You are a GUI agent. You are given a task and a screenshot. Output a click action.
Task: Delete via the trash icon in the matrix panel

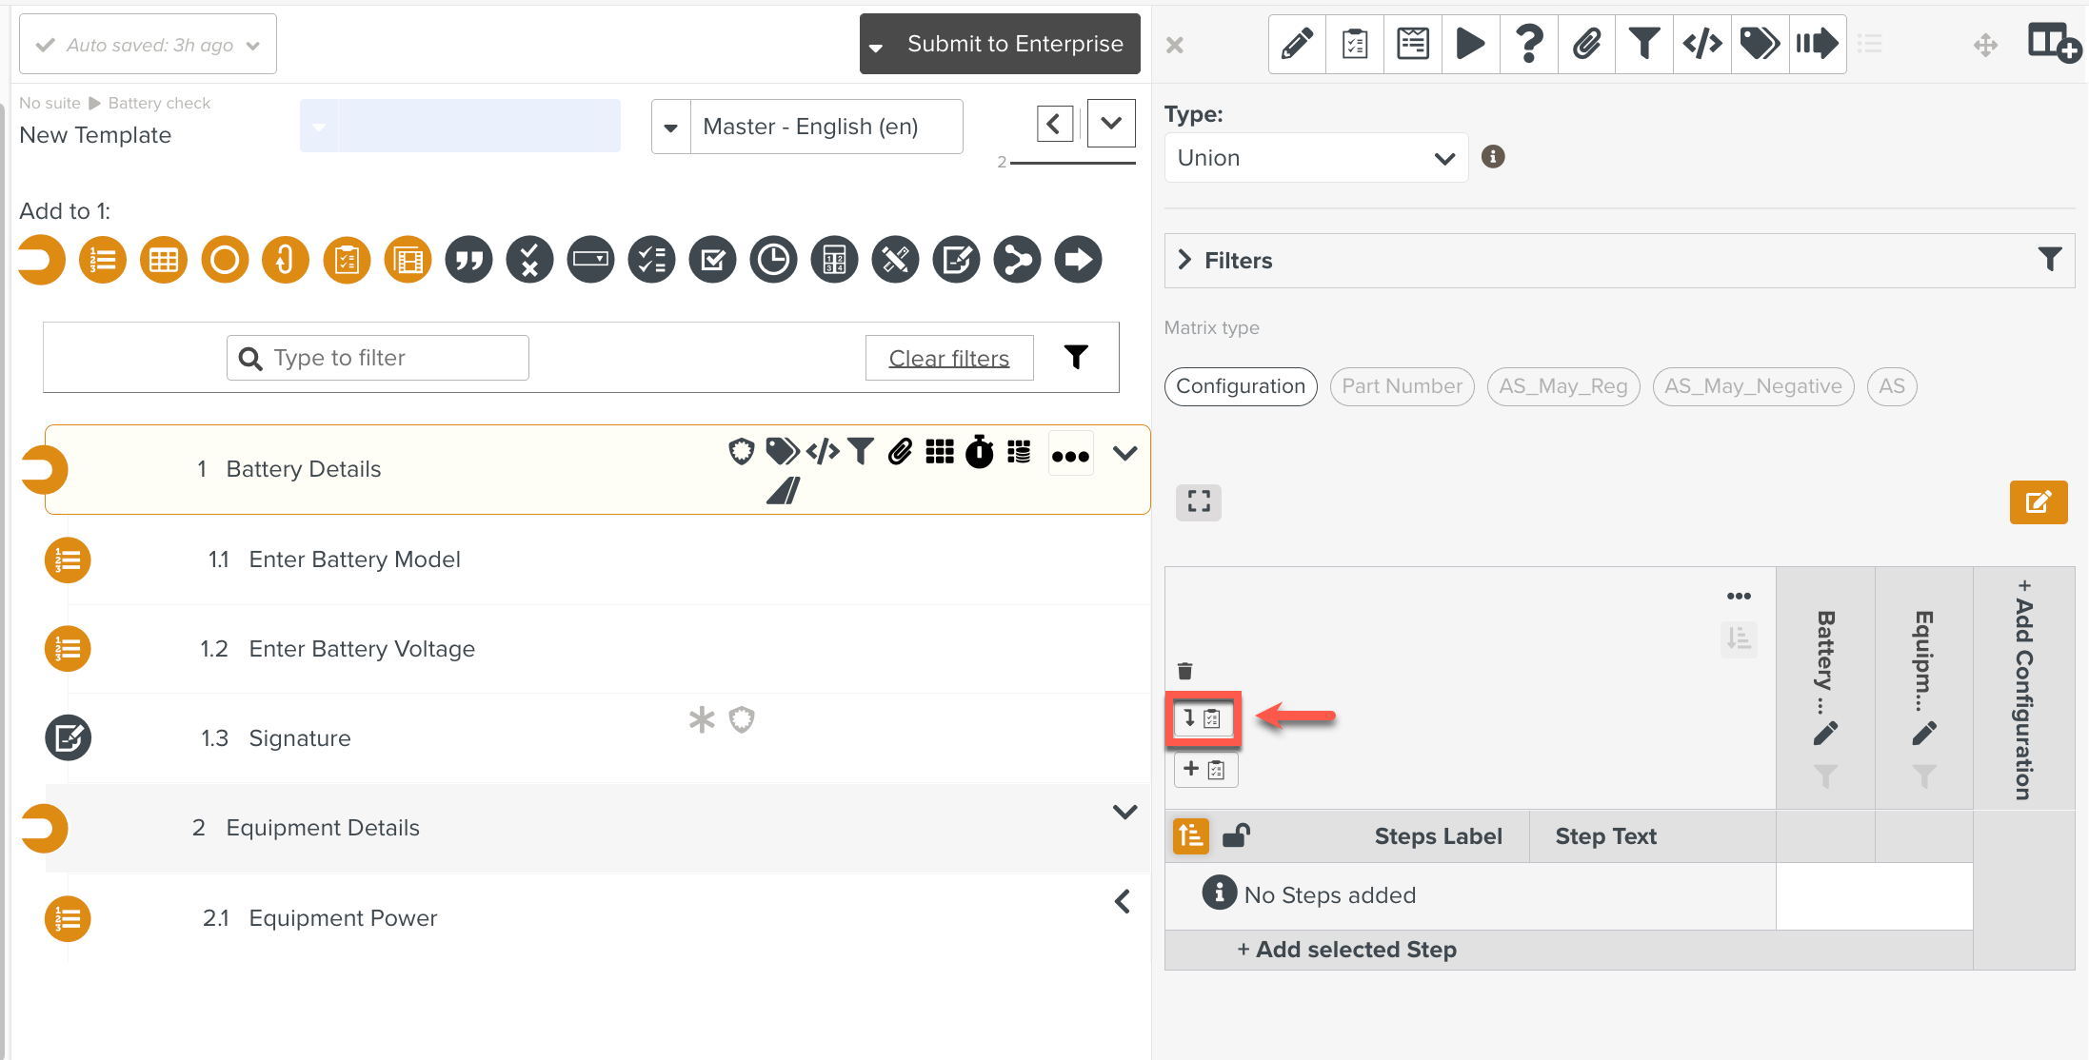(1184, 670)
